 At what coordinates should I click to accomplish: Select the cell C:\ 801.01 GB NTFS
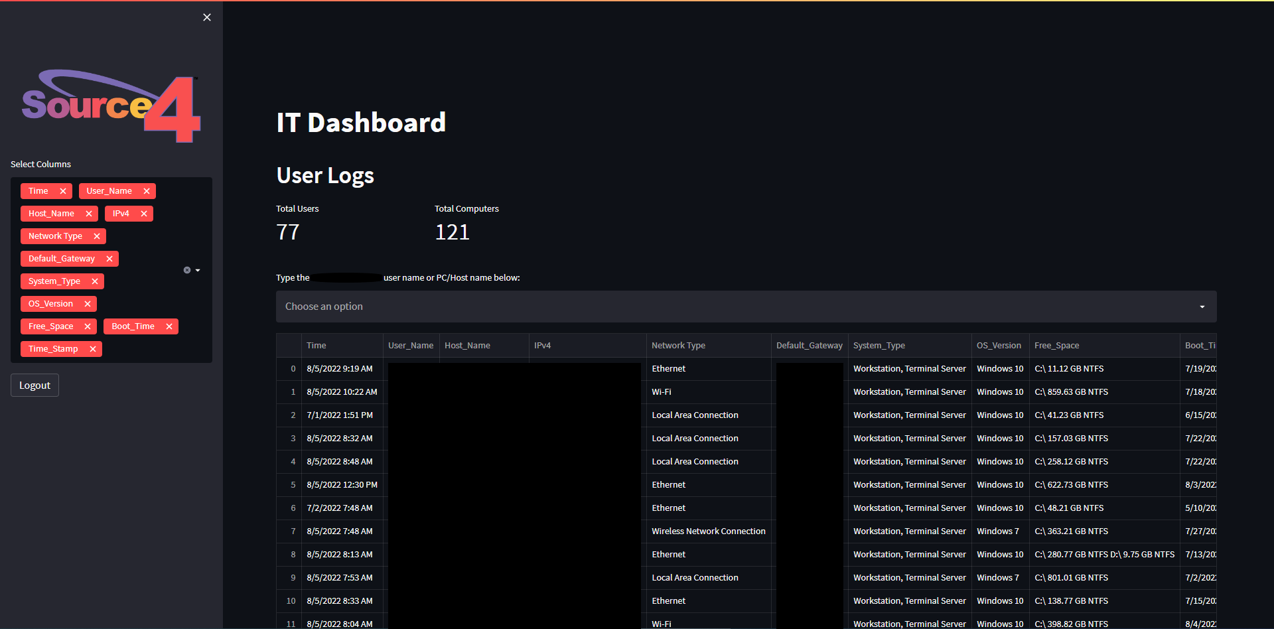click(x=1105, y=578)
